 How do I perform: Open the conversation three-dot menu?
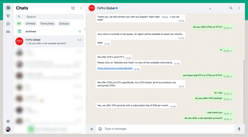(x=239, y=8)
